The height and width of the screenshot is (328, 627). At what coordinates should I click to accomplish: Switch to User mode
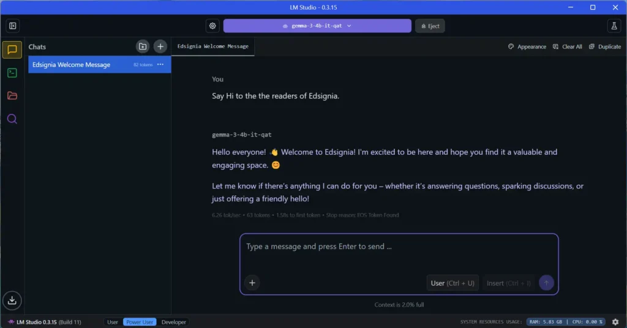pos(113,322)
